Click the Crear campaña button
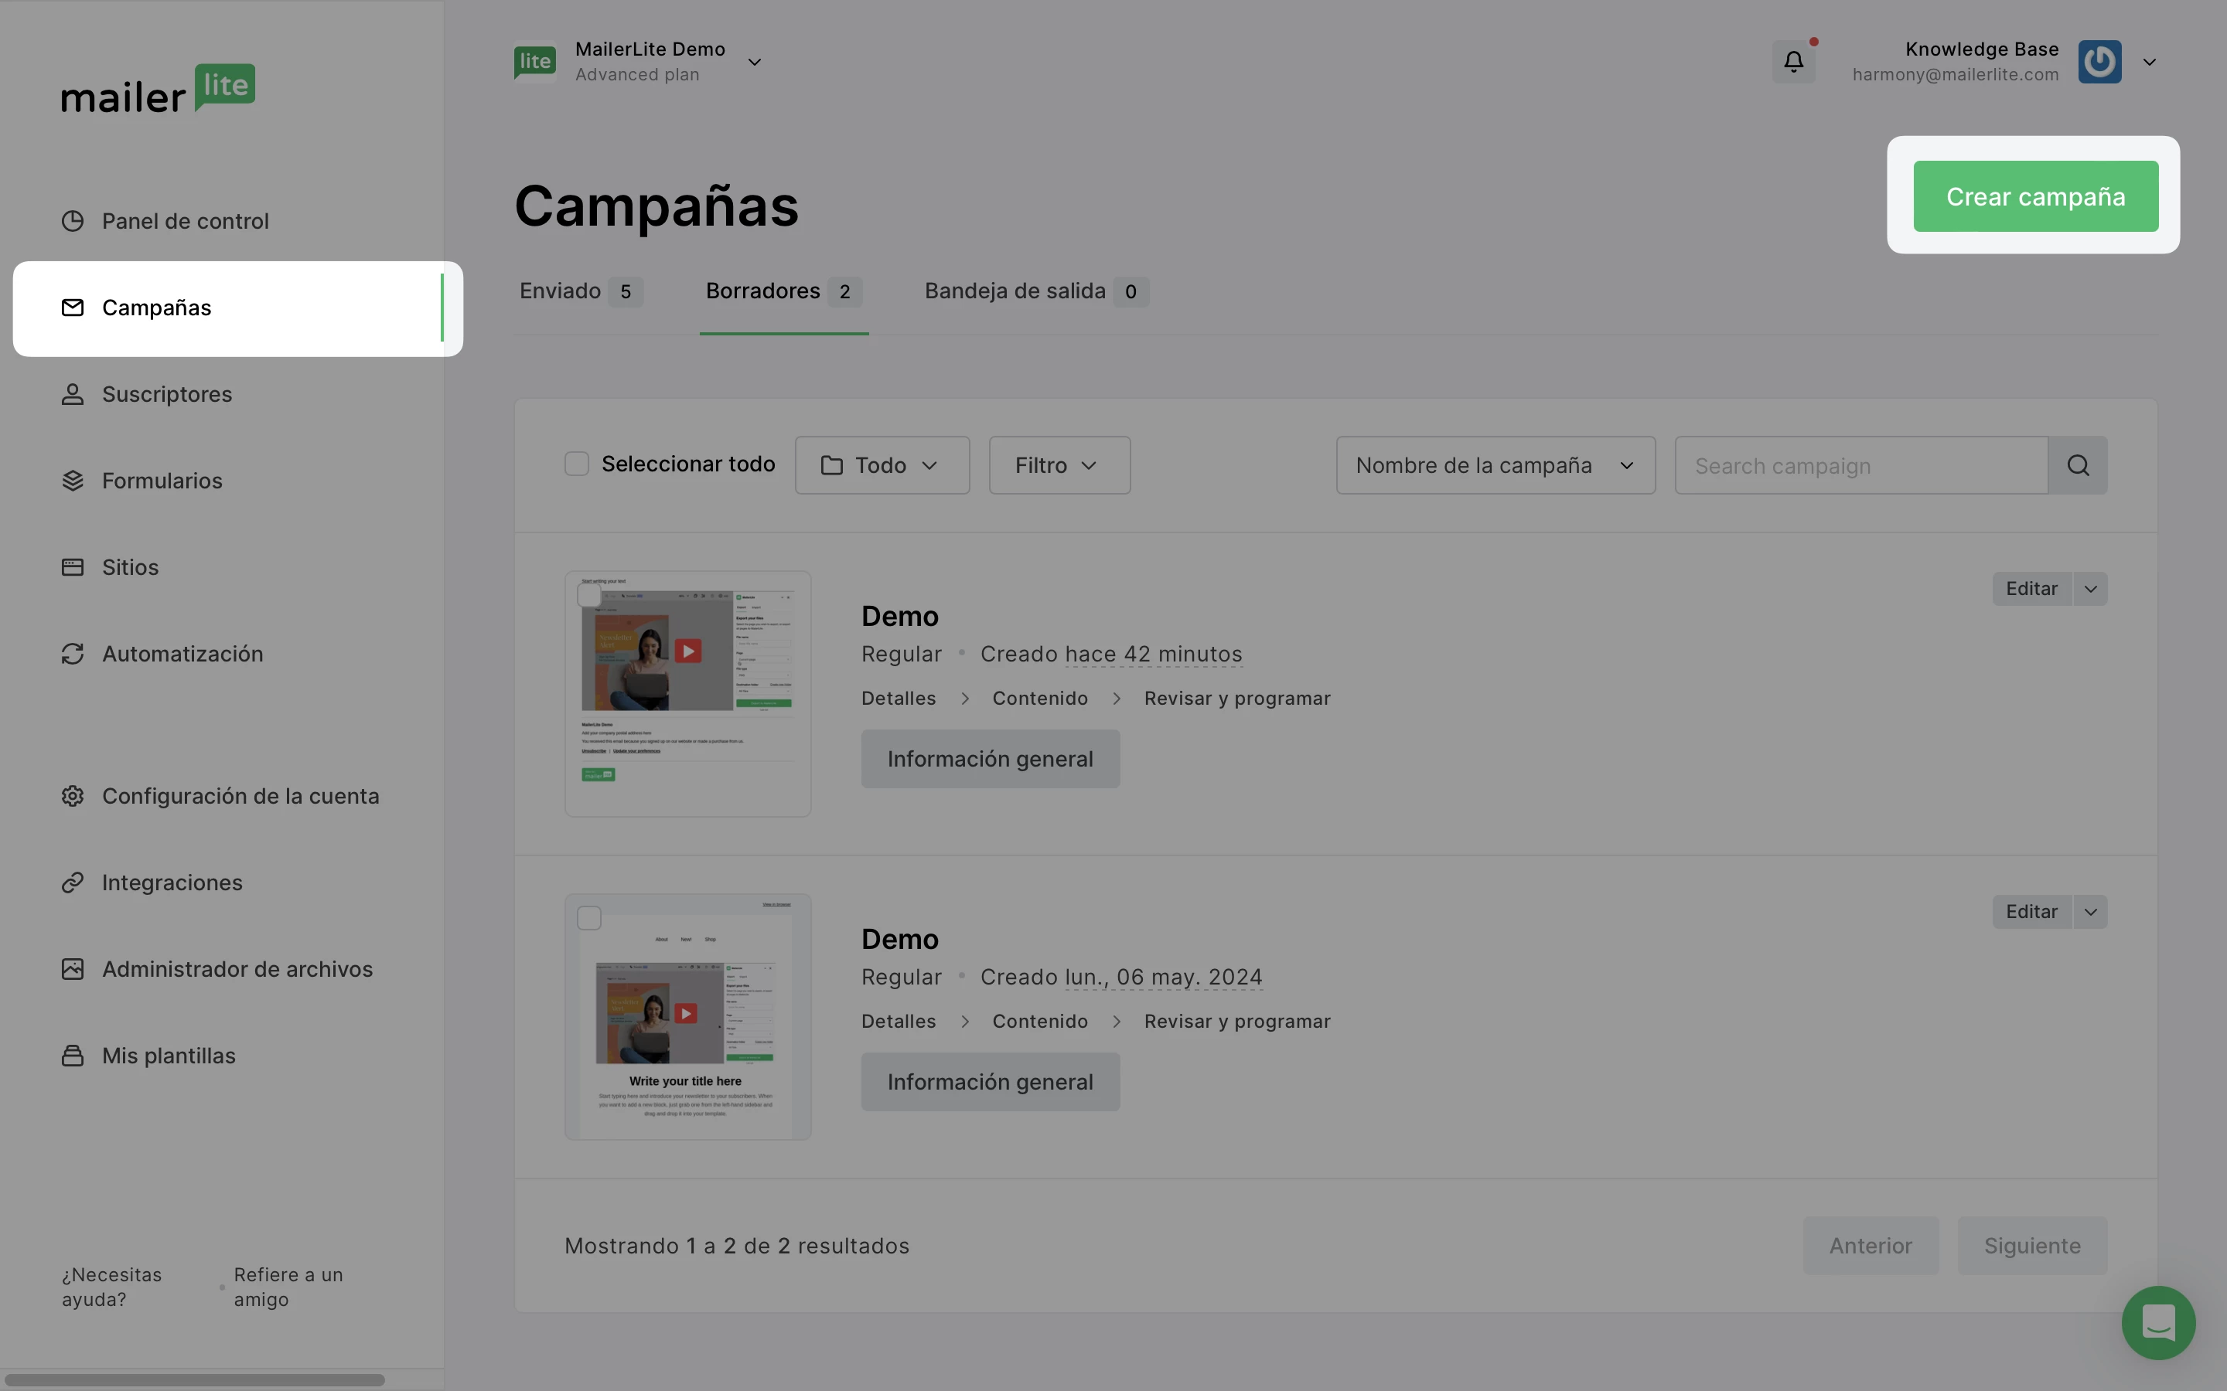2227x1391 pixels. [2034, 197]
